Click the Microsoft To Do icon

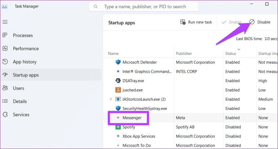click(x=118, y=145)
